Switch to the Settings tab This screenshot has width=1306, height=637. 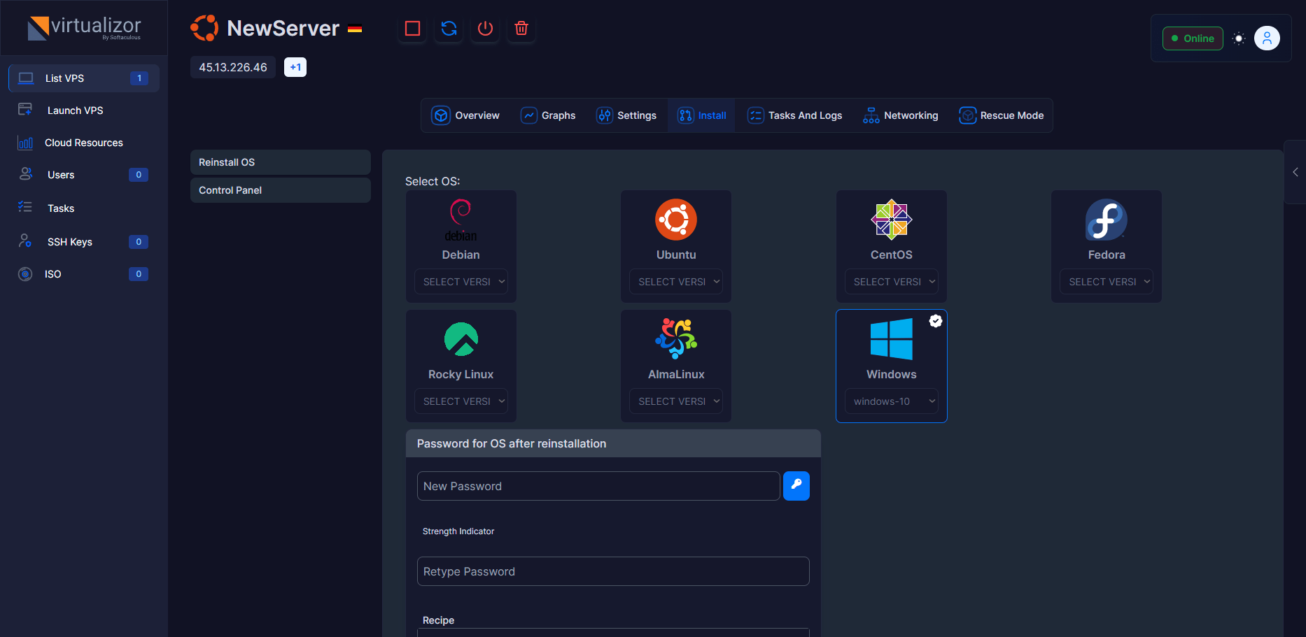[x=626, y=115]
